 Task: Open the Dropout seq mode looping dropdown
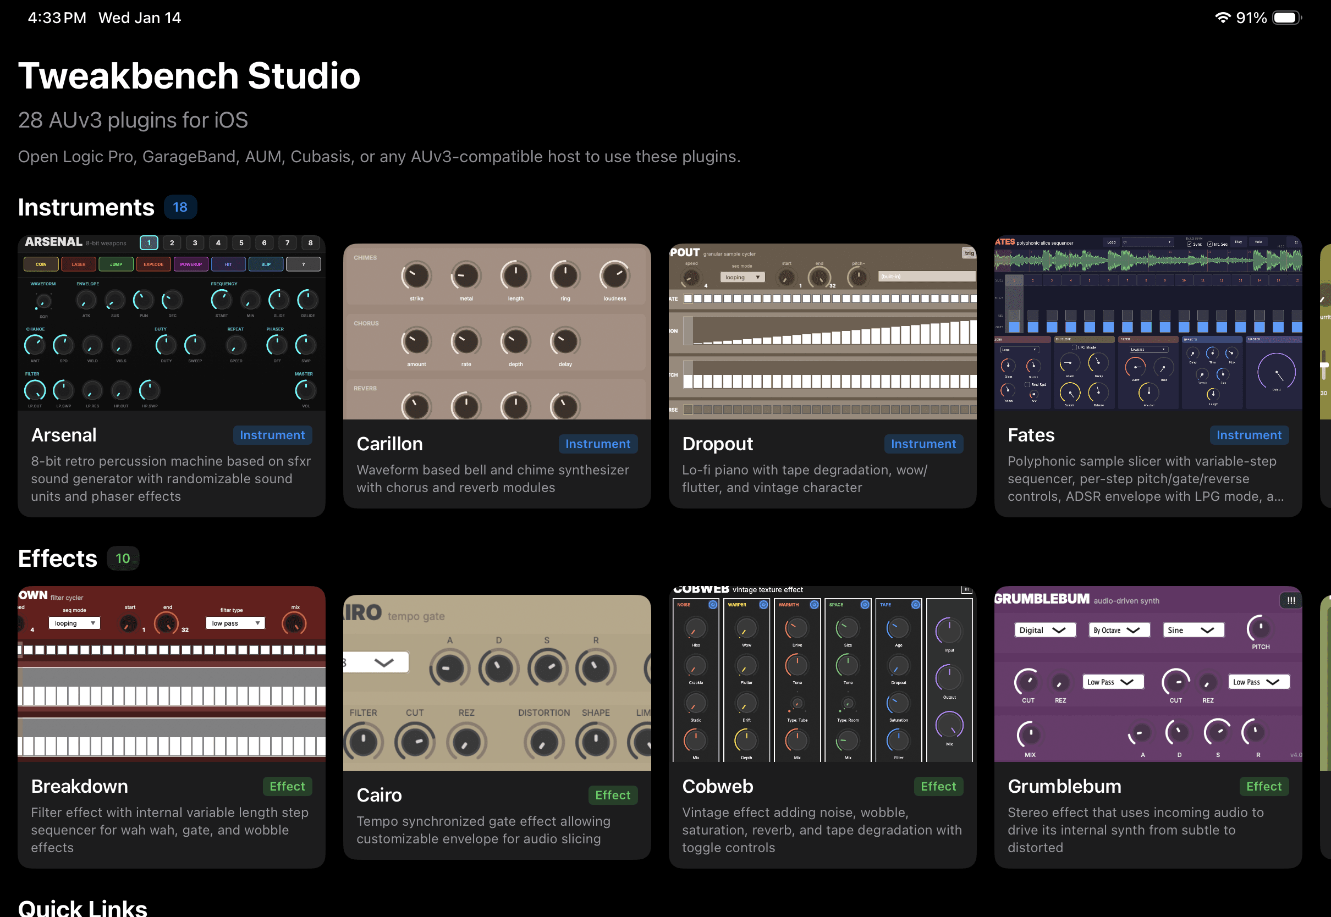(742, 277)
